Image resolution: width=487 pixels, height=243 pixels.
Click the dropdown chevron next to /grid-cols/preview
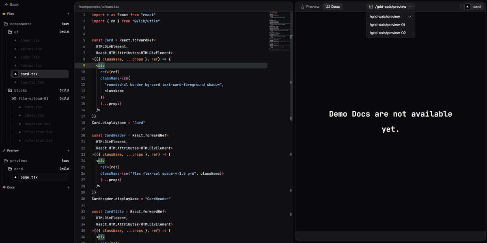pyautogui.click(x=410, y=7)
